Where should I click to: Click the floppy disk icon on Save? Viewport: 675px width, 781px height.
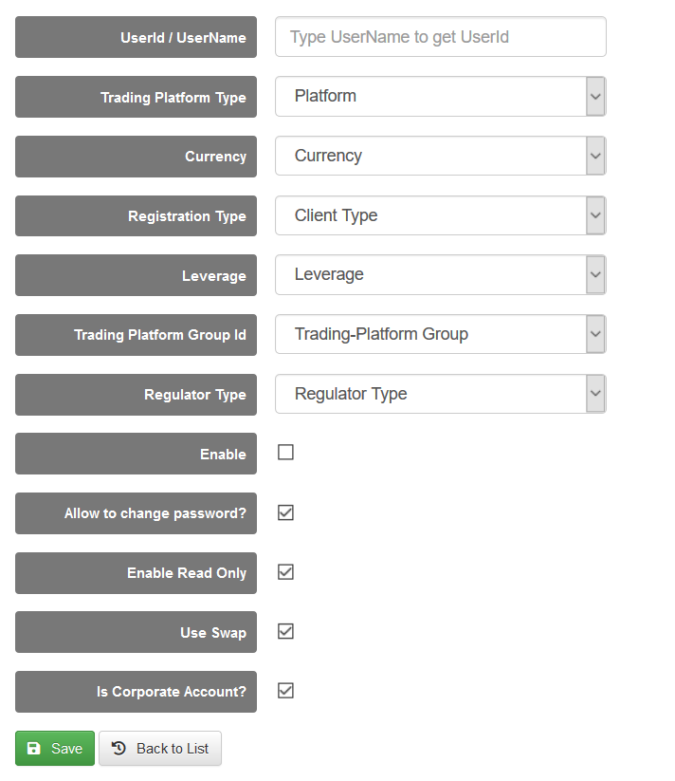pyautogui.click(x=34, y=749)
